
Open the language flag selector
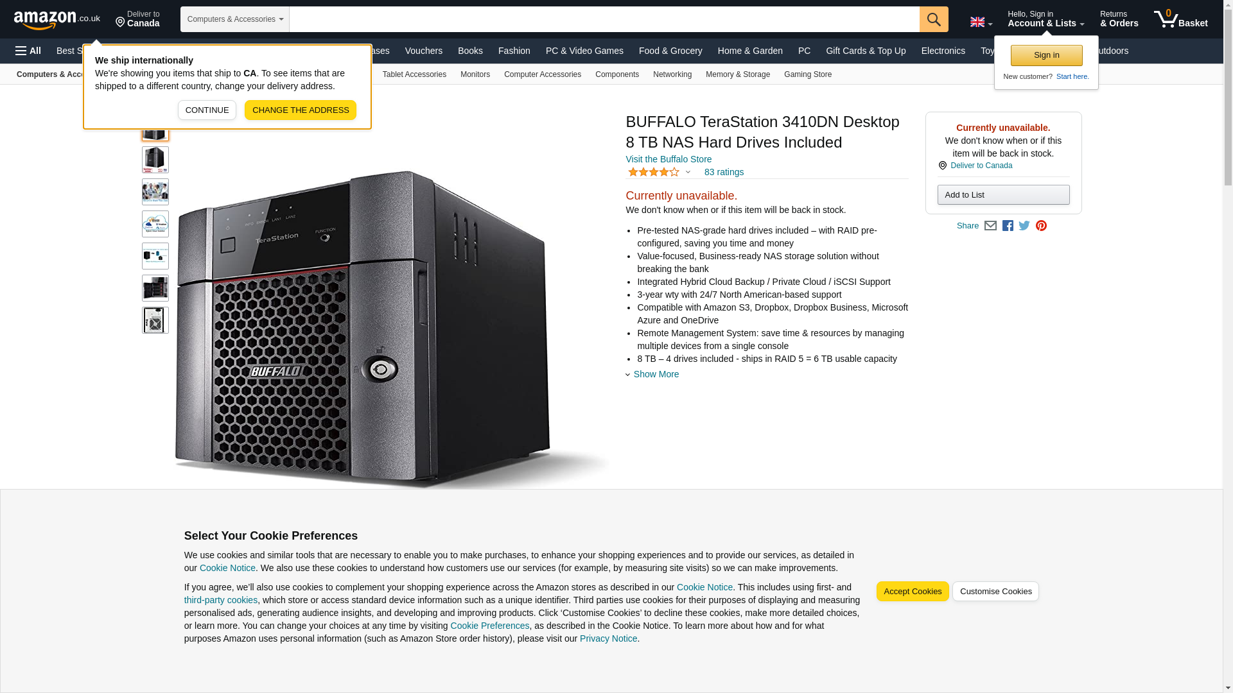[x=981, y=22]
